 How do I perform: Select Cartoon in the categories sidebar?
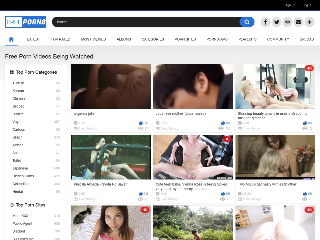click(19, 129)
